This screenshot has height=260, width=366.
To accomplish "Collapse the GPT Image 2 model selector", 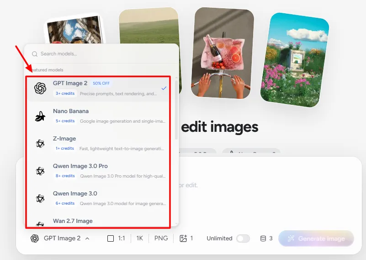I will 60,238.
